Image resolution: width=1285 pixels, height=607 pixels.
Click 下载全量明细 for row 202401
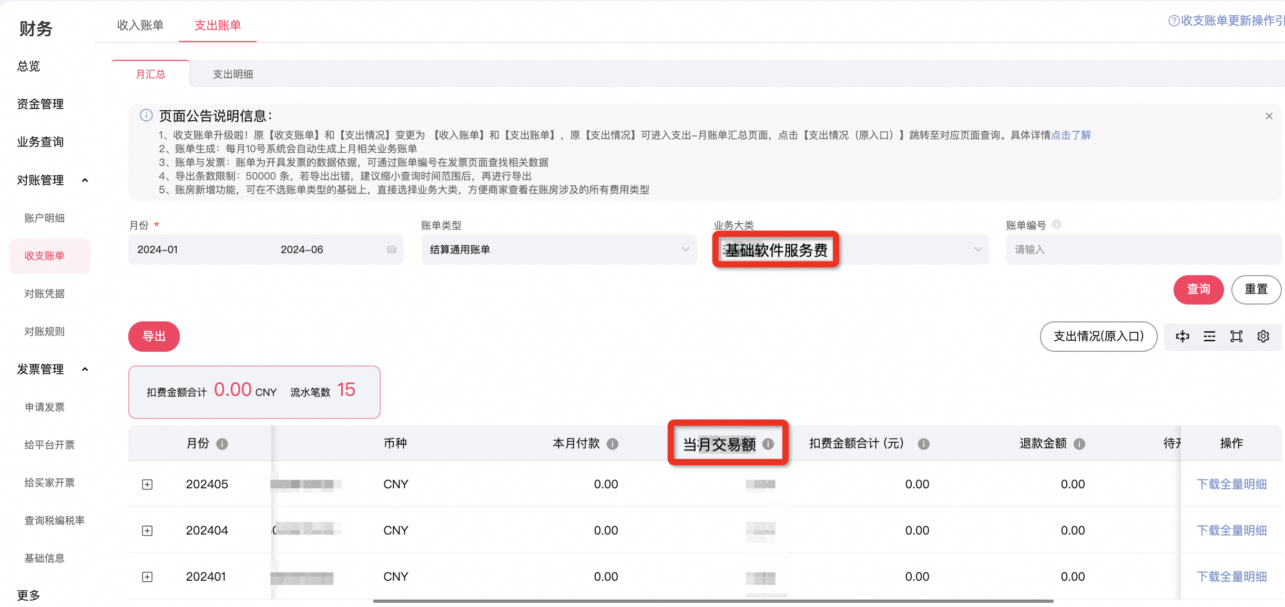(x=1231, y=577)
